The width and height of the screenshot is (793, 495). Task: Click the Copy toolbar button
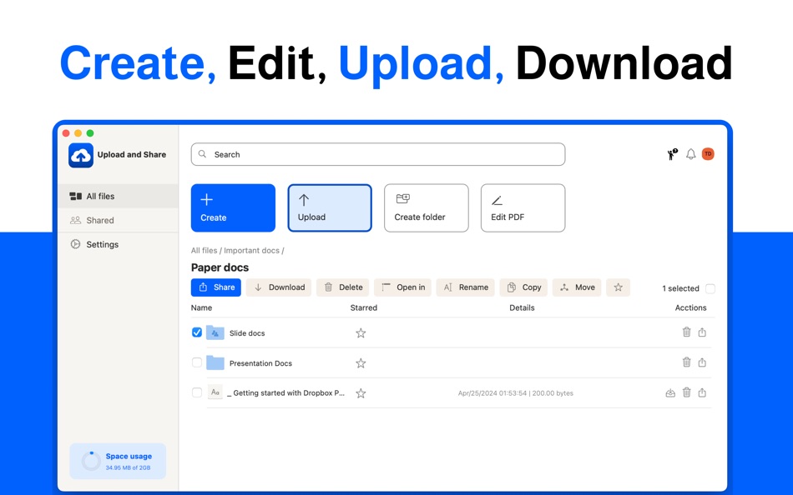coord(523,287)
